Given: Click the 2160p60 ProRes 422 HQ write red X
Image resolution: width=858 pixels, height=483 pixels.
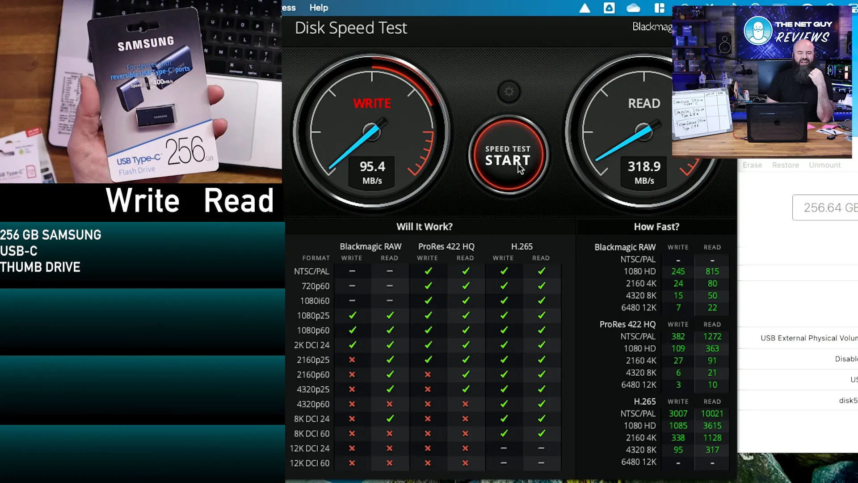Looking at the screenshot, I should (428, 375).
